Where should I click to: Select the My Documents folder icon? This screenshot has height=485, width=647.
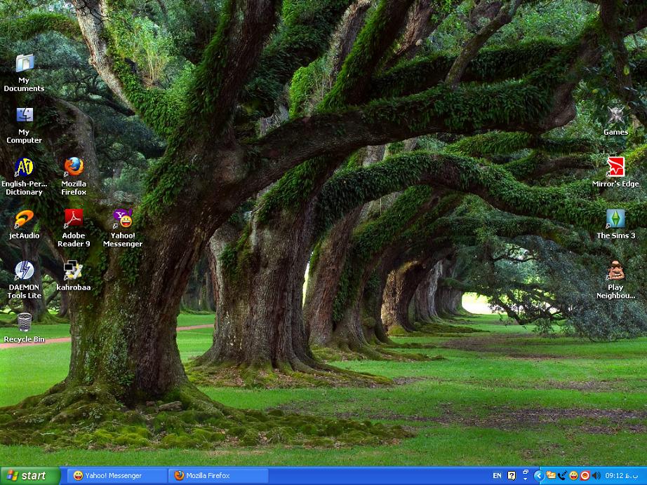[25, 63]
